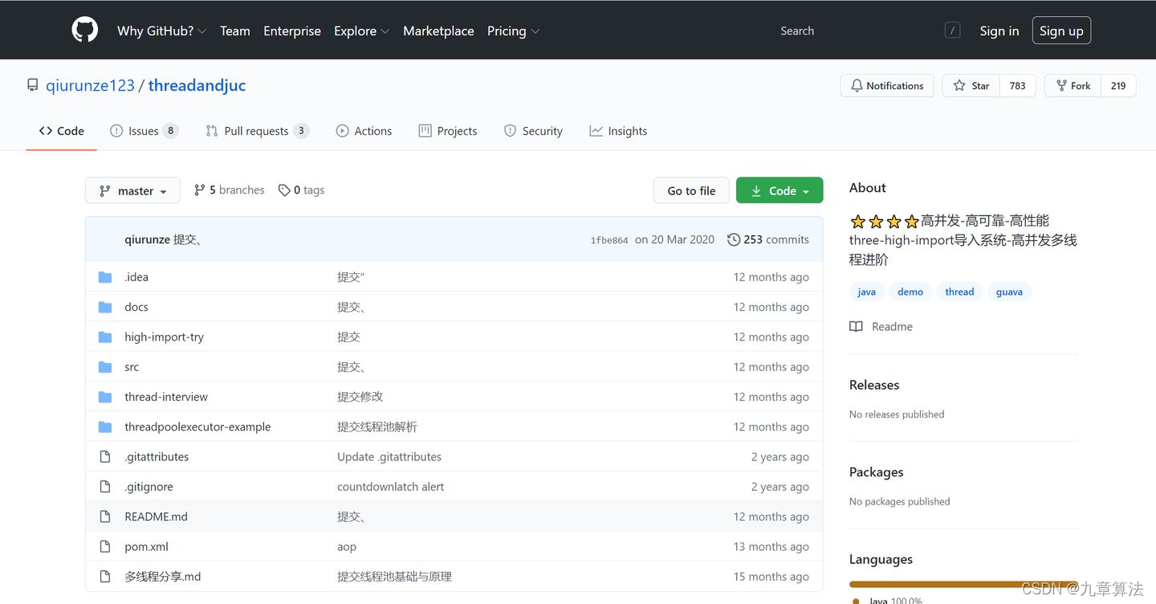
Task: Go to the Security tab
Action: tap(533, 131)
